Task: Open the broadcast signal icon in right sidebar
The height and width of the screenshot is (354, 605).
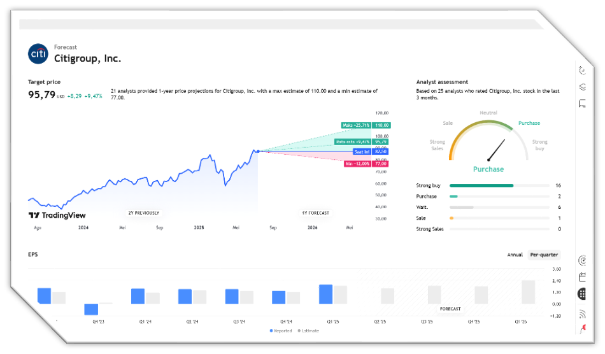Action: click(582, 314)
